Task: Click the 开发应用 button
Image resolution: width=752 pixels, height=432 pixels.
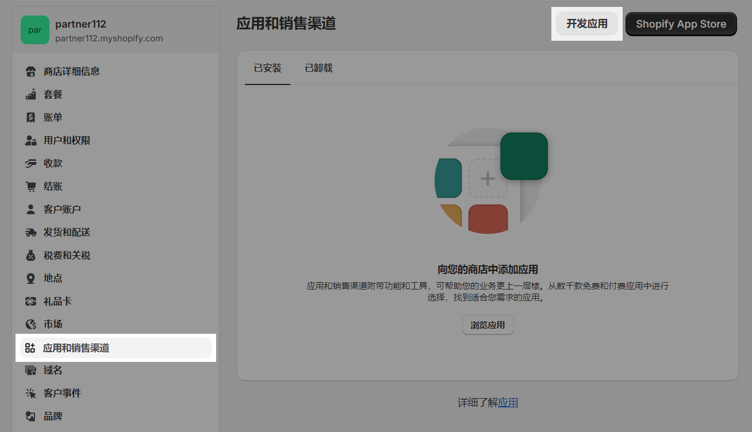Action: point(587,24)
